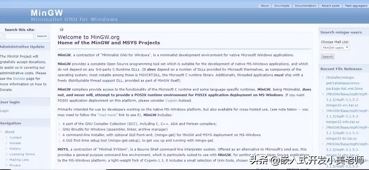Open Privacy in the Navigation tree

click(x=15, y=165)
